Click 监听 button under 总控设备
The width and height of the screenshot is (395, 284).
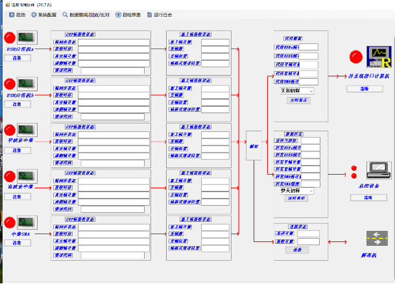pyautogui.click(x=368, y=197)
